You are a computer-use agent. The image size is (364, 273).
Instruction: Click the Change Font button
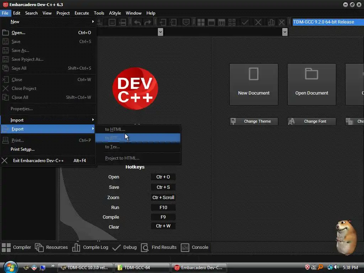click(311, 122)
